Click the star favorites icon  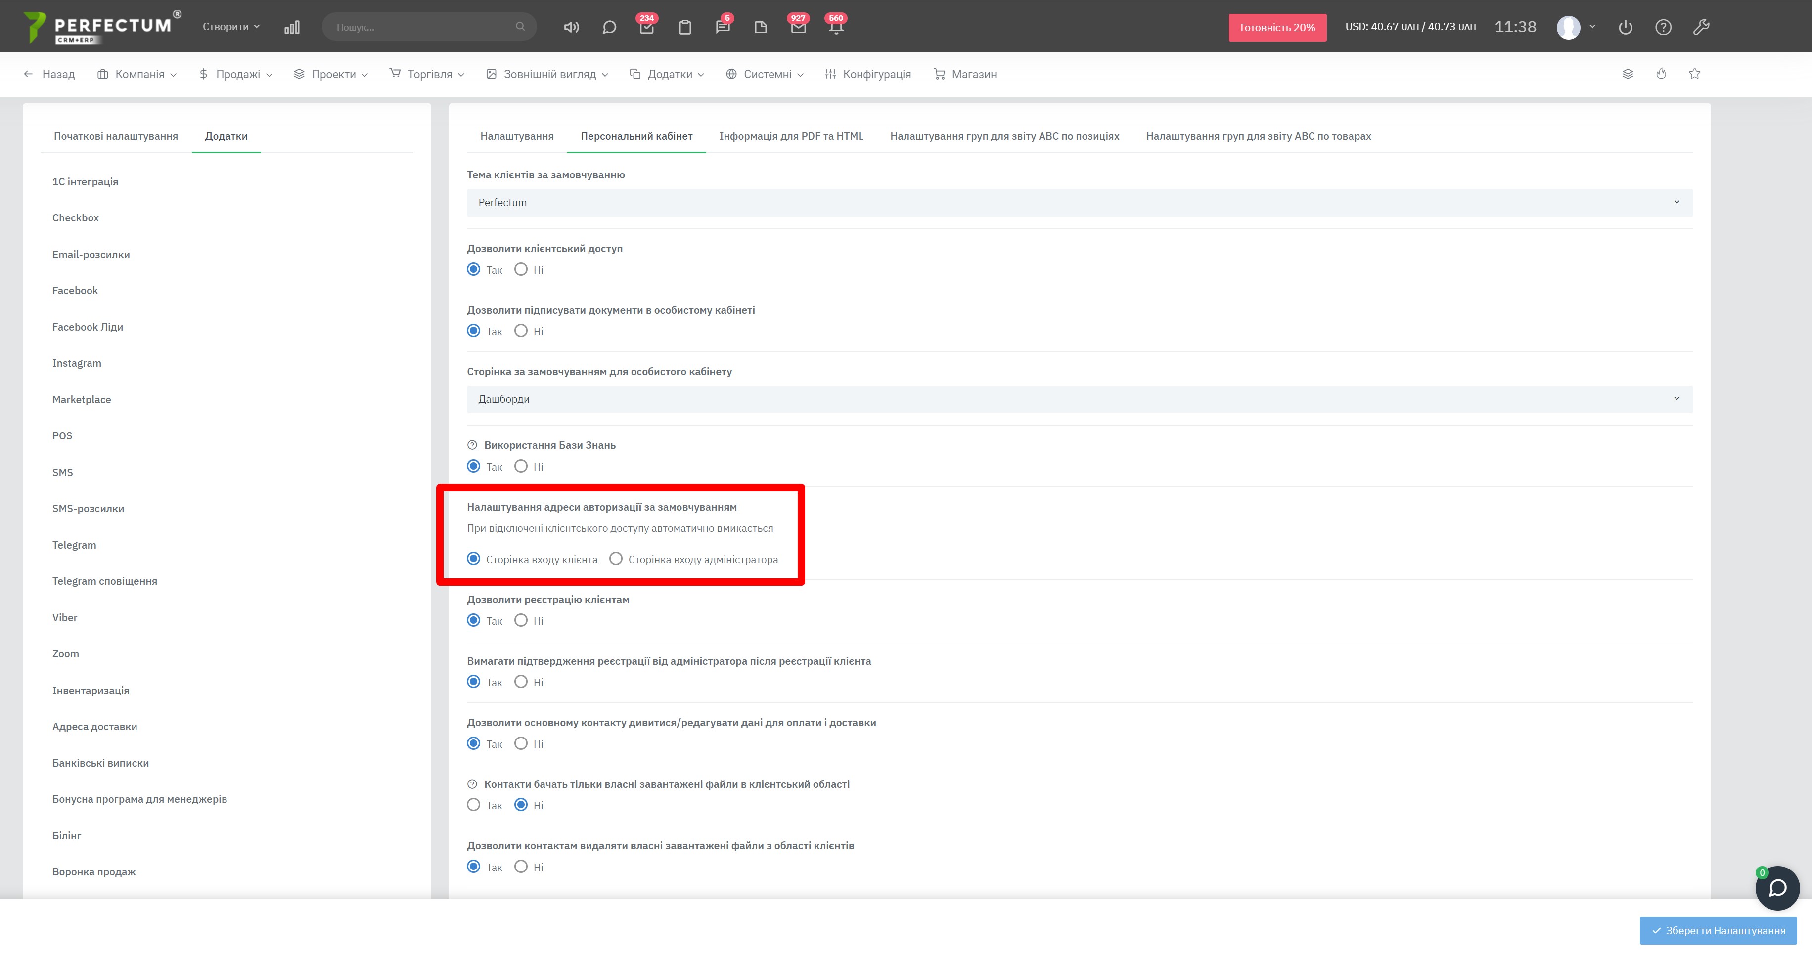[1694, 74]
